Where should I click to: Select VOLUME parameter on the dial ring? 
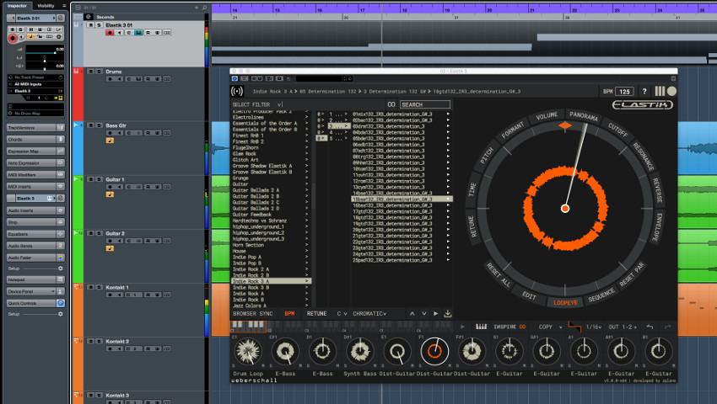547,116
